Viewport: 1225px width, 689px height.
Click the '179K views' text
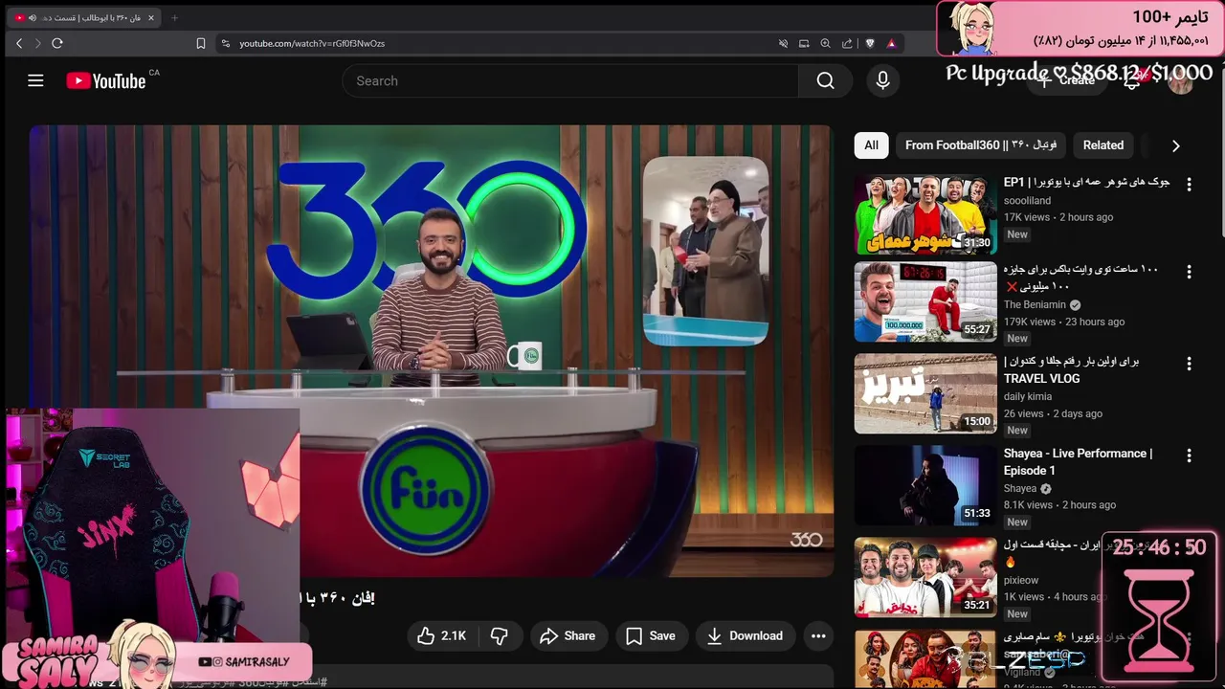1030,322
